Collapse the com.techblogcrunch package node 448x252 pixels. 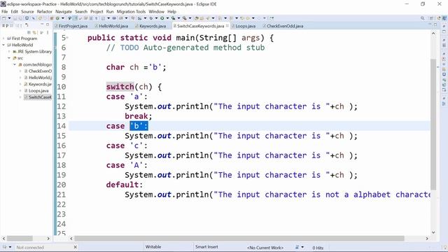tap(15, 64)
